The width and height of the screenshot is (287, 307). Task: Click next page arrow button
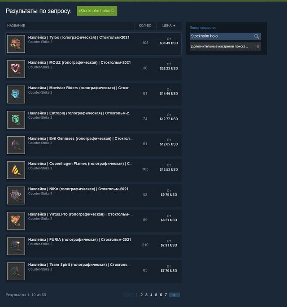174,294
